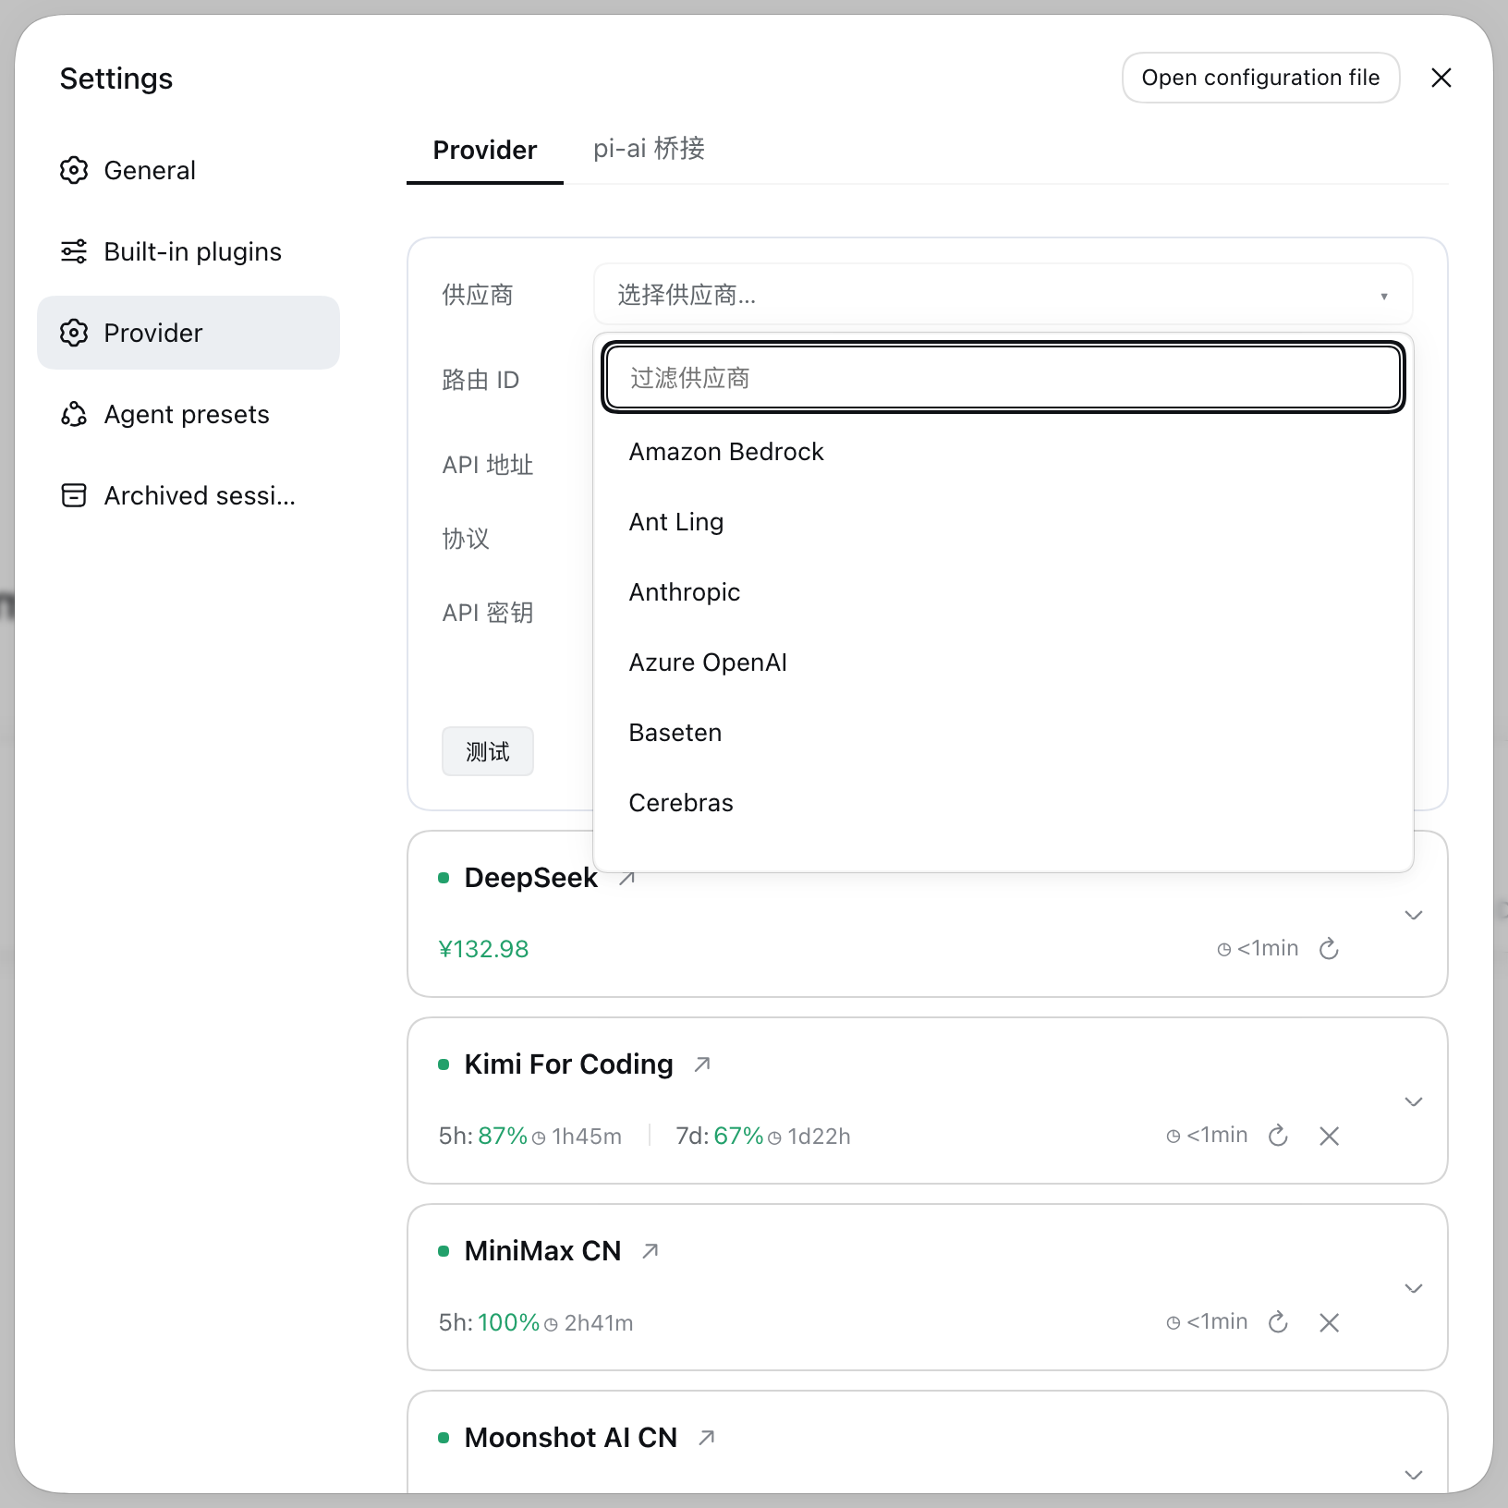Select Azure OpenAI provider option
The width and height of the screenshot is (1508, 1508).
[x=1003, y=663]
